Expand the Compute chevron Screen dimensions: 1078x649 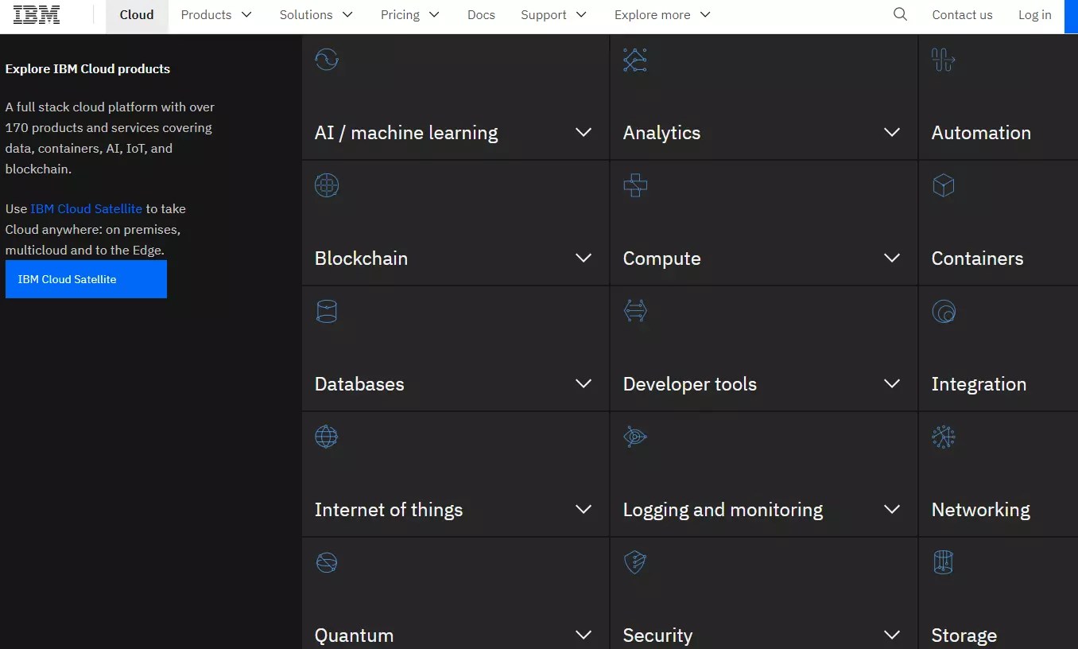(x=892, y=258)
